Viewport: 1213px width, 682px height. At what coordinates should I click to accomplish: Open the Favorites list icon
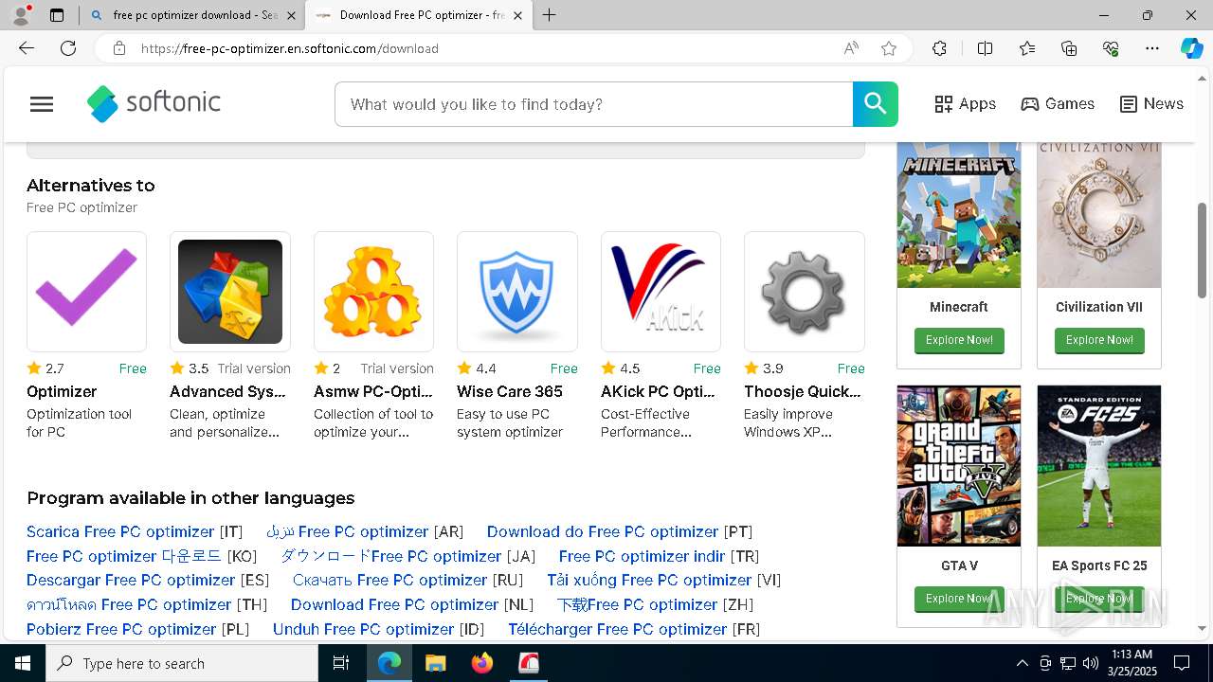(x=1027, y=48)
